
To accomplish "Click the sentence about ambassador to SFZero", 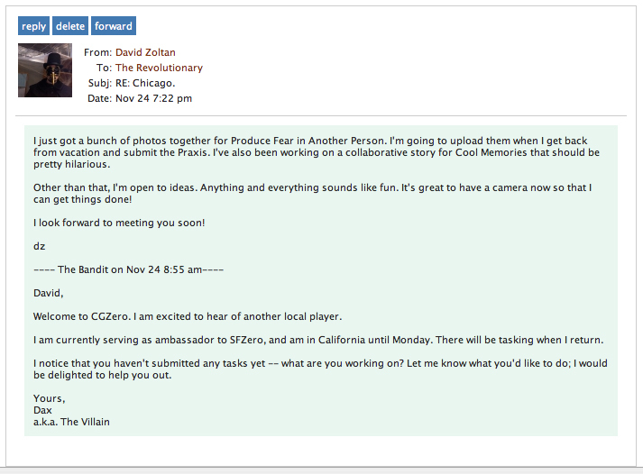I will pyautogui.click(x=318, y=340).
